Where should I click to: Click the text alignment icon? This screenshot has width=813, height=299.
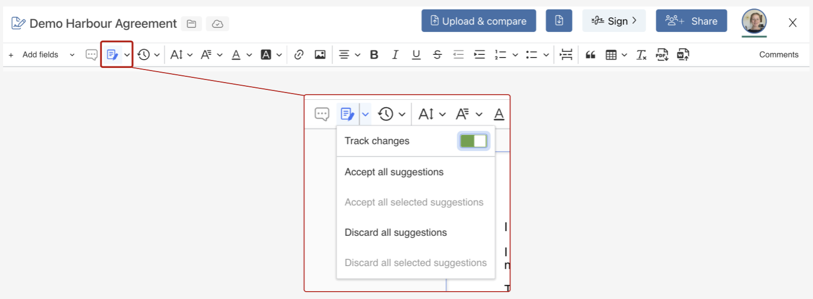tap(344, 54)
